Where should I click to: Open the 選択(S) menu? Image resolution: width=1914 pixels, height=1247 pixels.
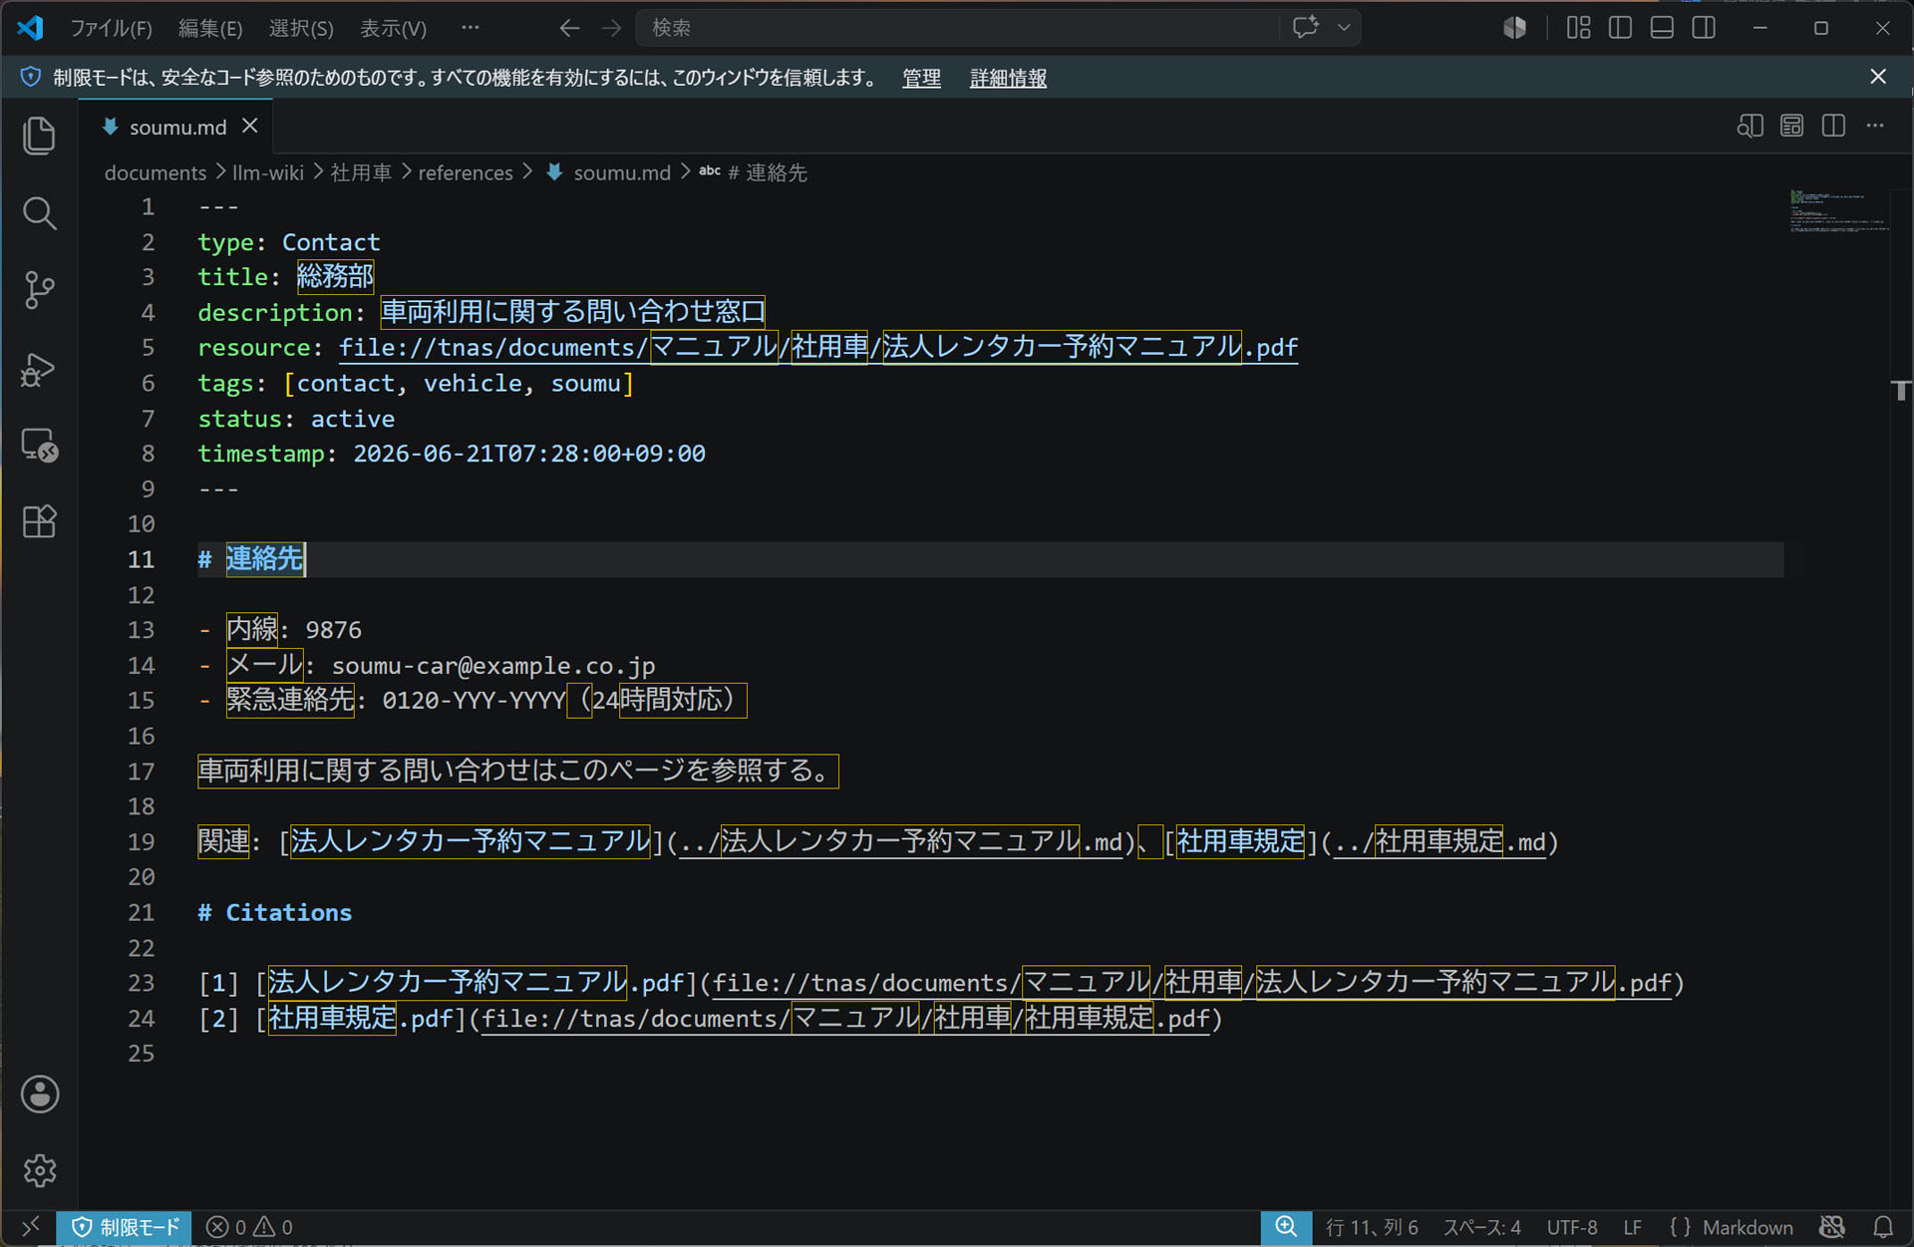[301, 28]
